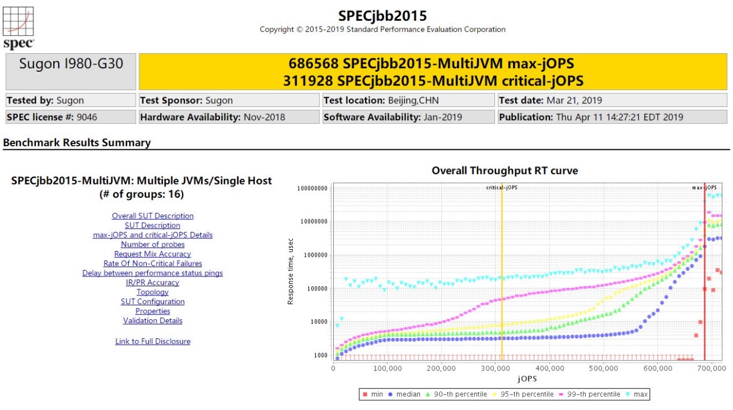Open Delay between performance status pings
733x410 pixels.
152,273
